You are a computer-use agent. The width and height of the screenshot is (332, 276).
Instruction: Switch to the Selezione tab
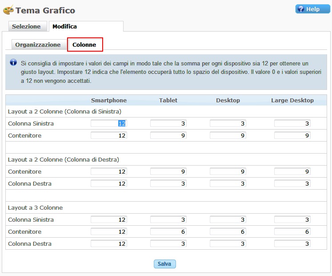pyautogui.click(x=26, y=26)
